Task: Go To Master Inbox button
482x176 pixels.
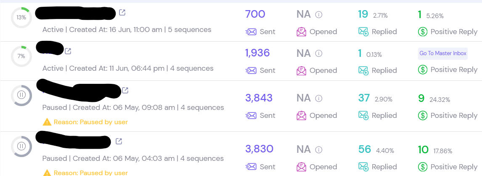Action: [x=443, y=53]
